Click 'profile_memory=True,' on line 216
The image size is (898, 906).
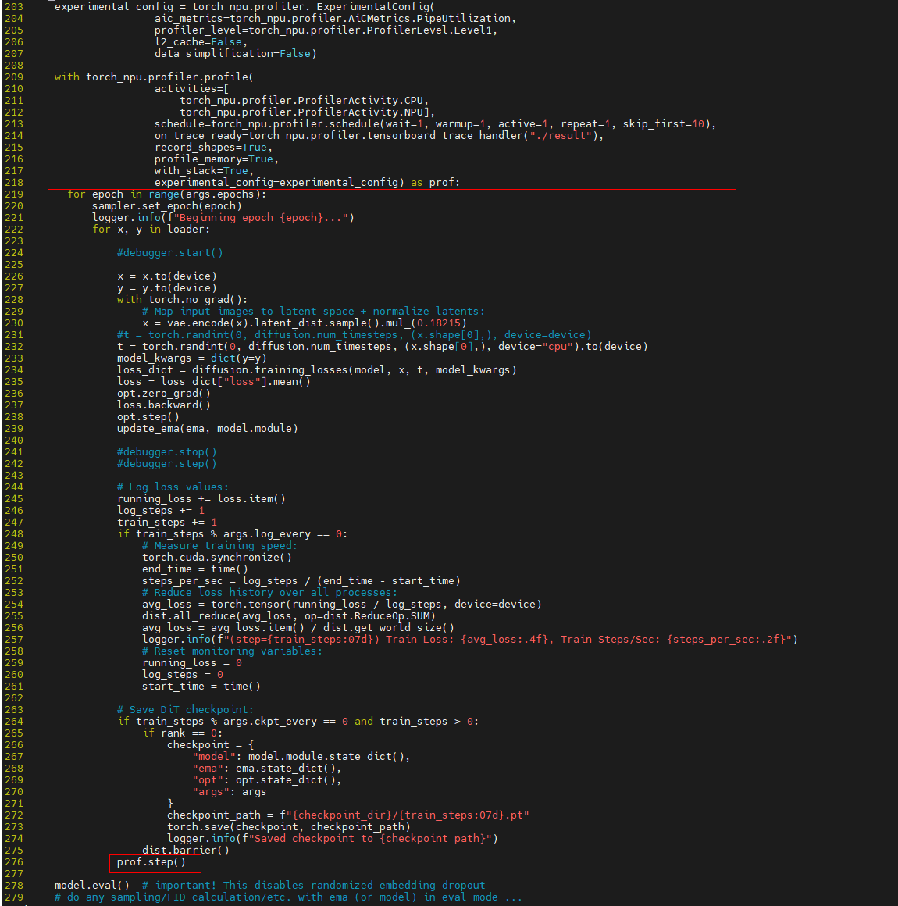216,159
